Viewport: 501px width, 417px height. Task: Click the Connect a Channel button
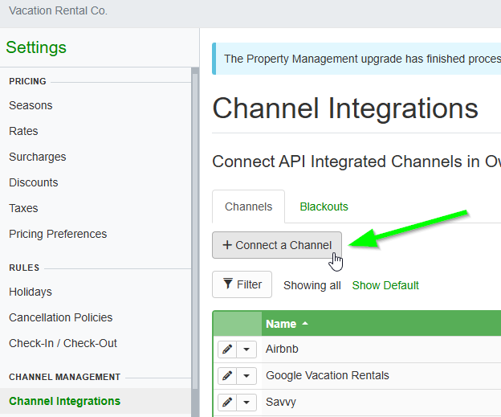tap(277, 245)
